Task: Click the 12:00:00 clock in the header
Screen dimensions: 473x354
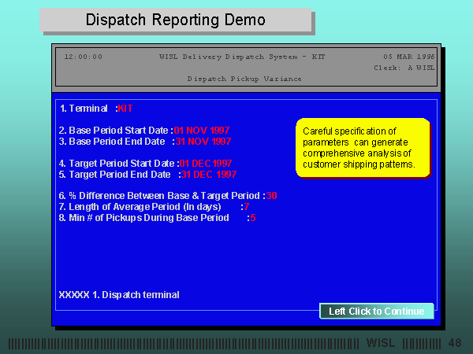Action: click(x=84, y=57)
